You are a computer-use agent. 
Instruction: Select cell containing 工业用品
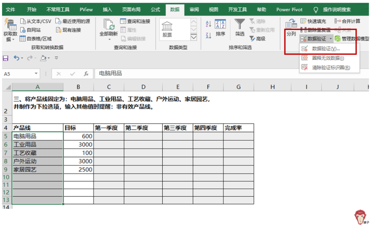(38, 145)
